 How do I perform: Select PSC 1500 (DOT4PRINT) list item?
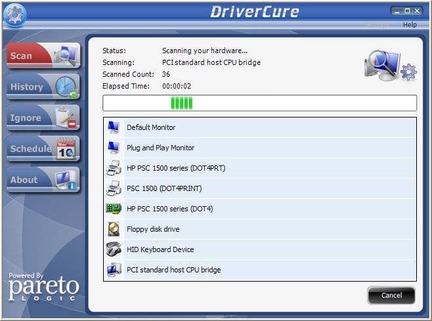click(164, 188)
